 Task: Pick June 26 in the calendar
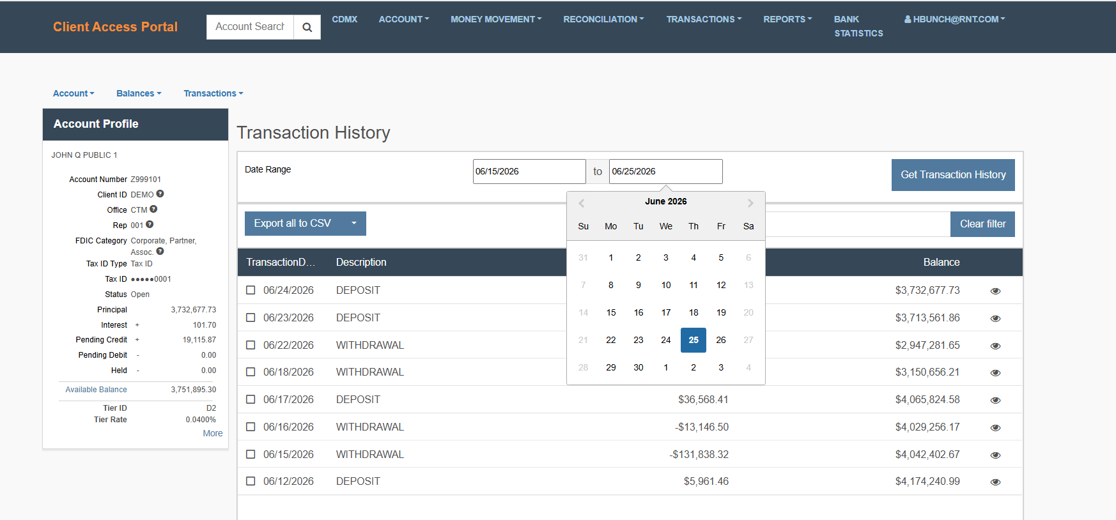pos(721,340)
